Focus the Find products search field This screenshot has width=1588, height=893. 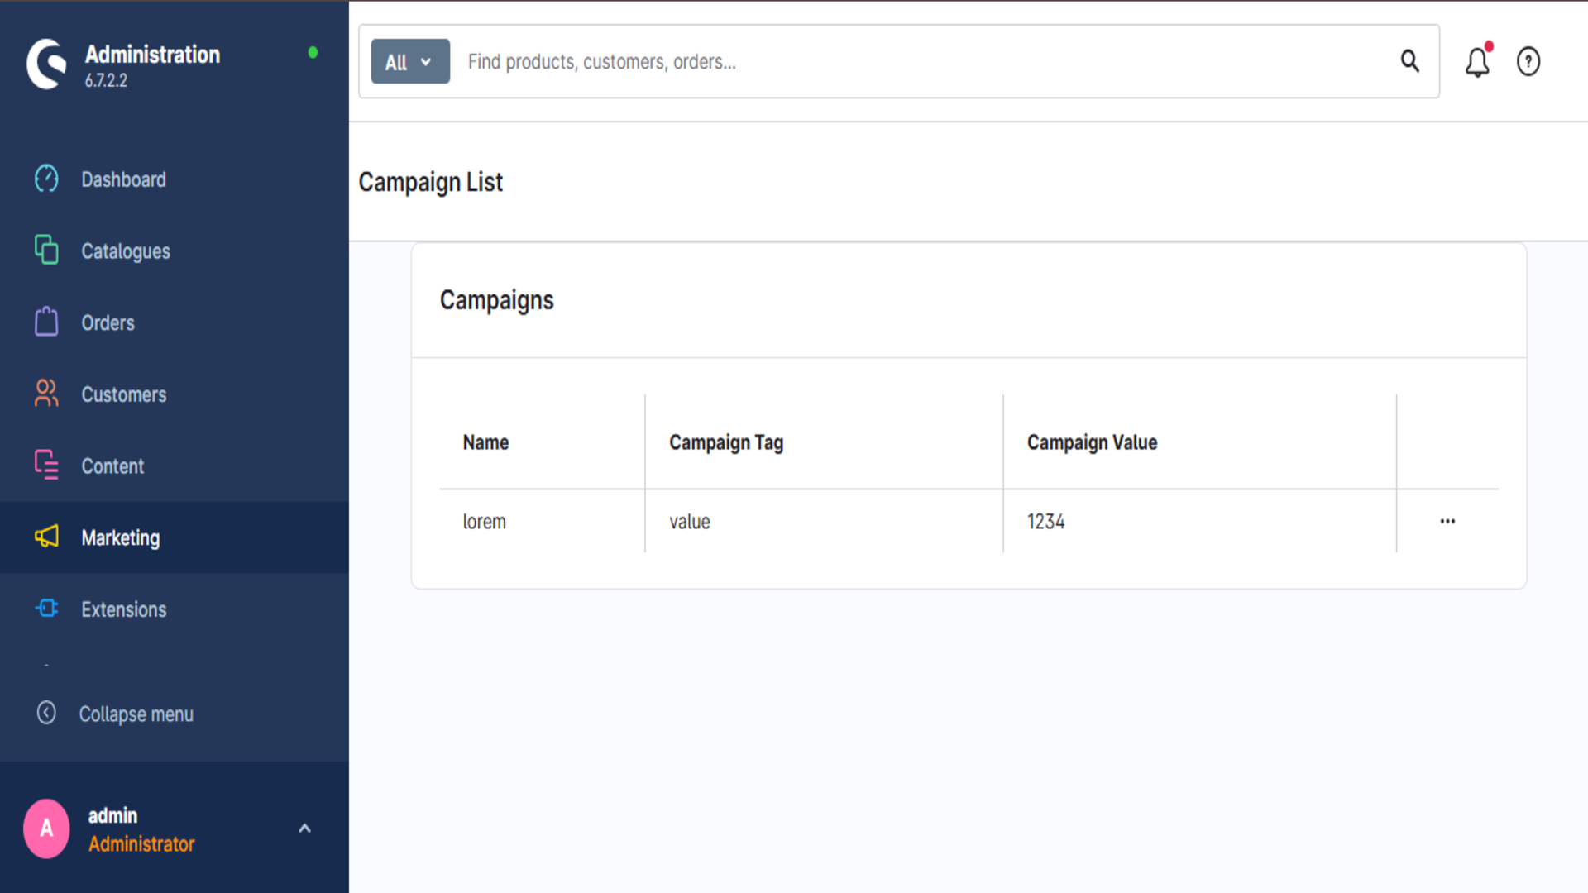coord(910,62)
